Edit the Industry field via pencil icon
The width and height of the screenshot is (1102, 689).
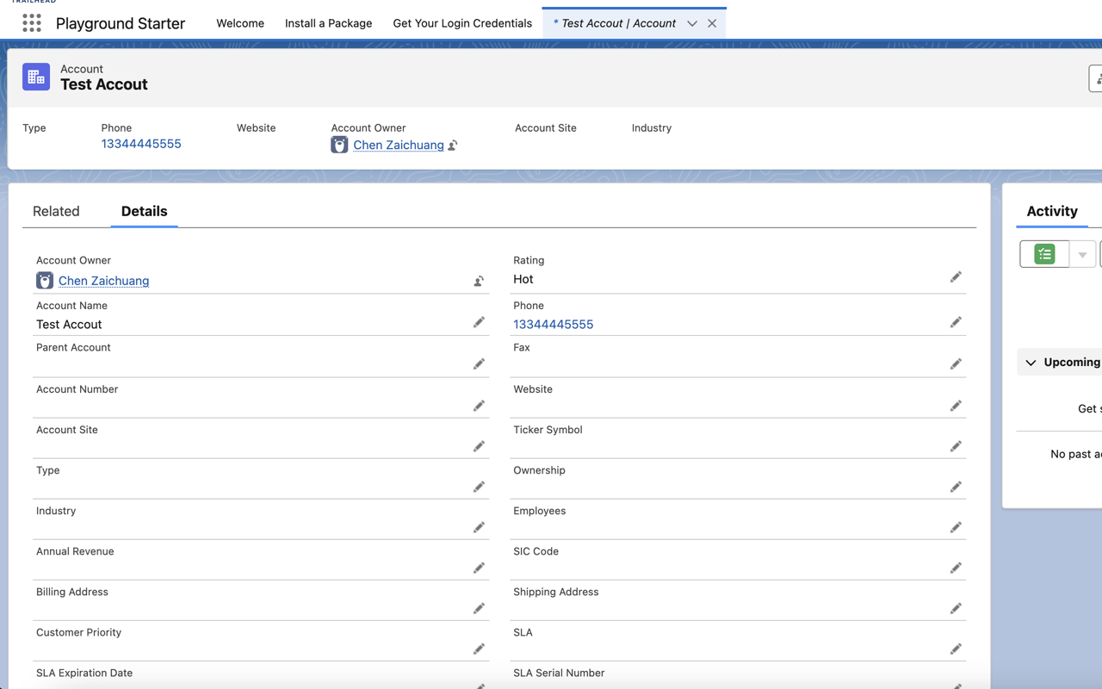(479, 527)
